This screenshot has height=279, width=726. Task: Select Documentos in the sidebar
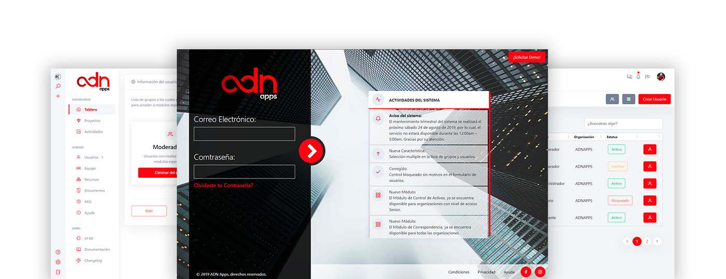tap(92, 190)
